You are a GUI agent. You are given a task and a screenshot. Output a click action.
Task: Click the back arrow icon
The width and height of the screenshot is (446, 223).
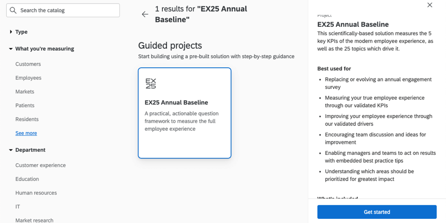click(145, 14)
